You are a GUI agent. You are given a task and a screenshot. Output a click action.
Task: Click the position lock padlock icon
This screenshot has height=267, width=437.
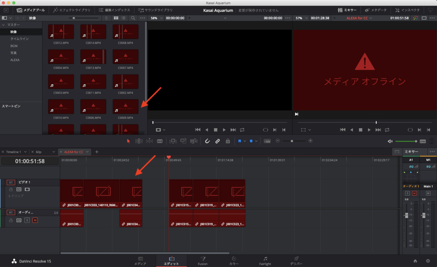pyautogui.click(x=228, y=141)
